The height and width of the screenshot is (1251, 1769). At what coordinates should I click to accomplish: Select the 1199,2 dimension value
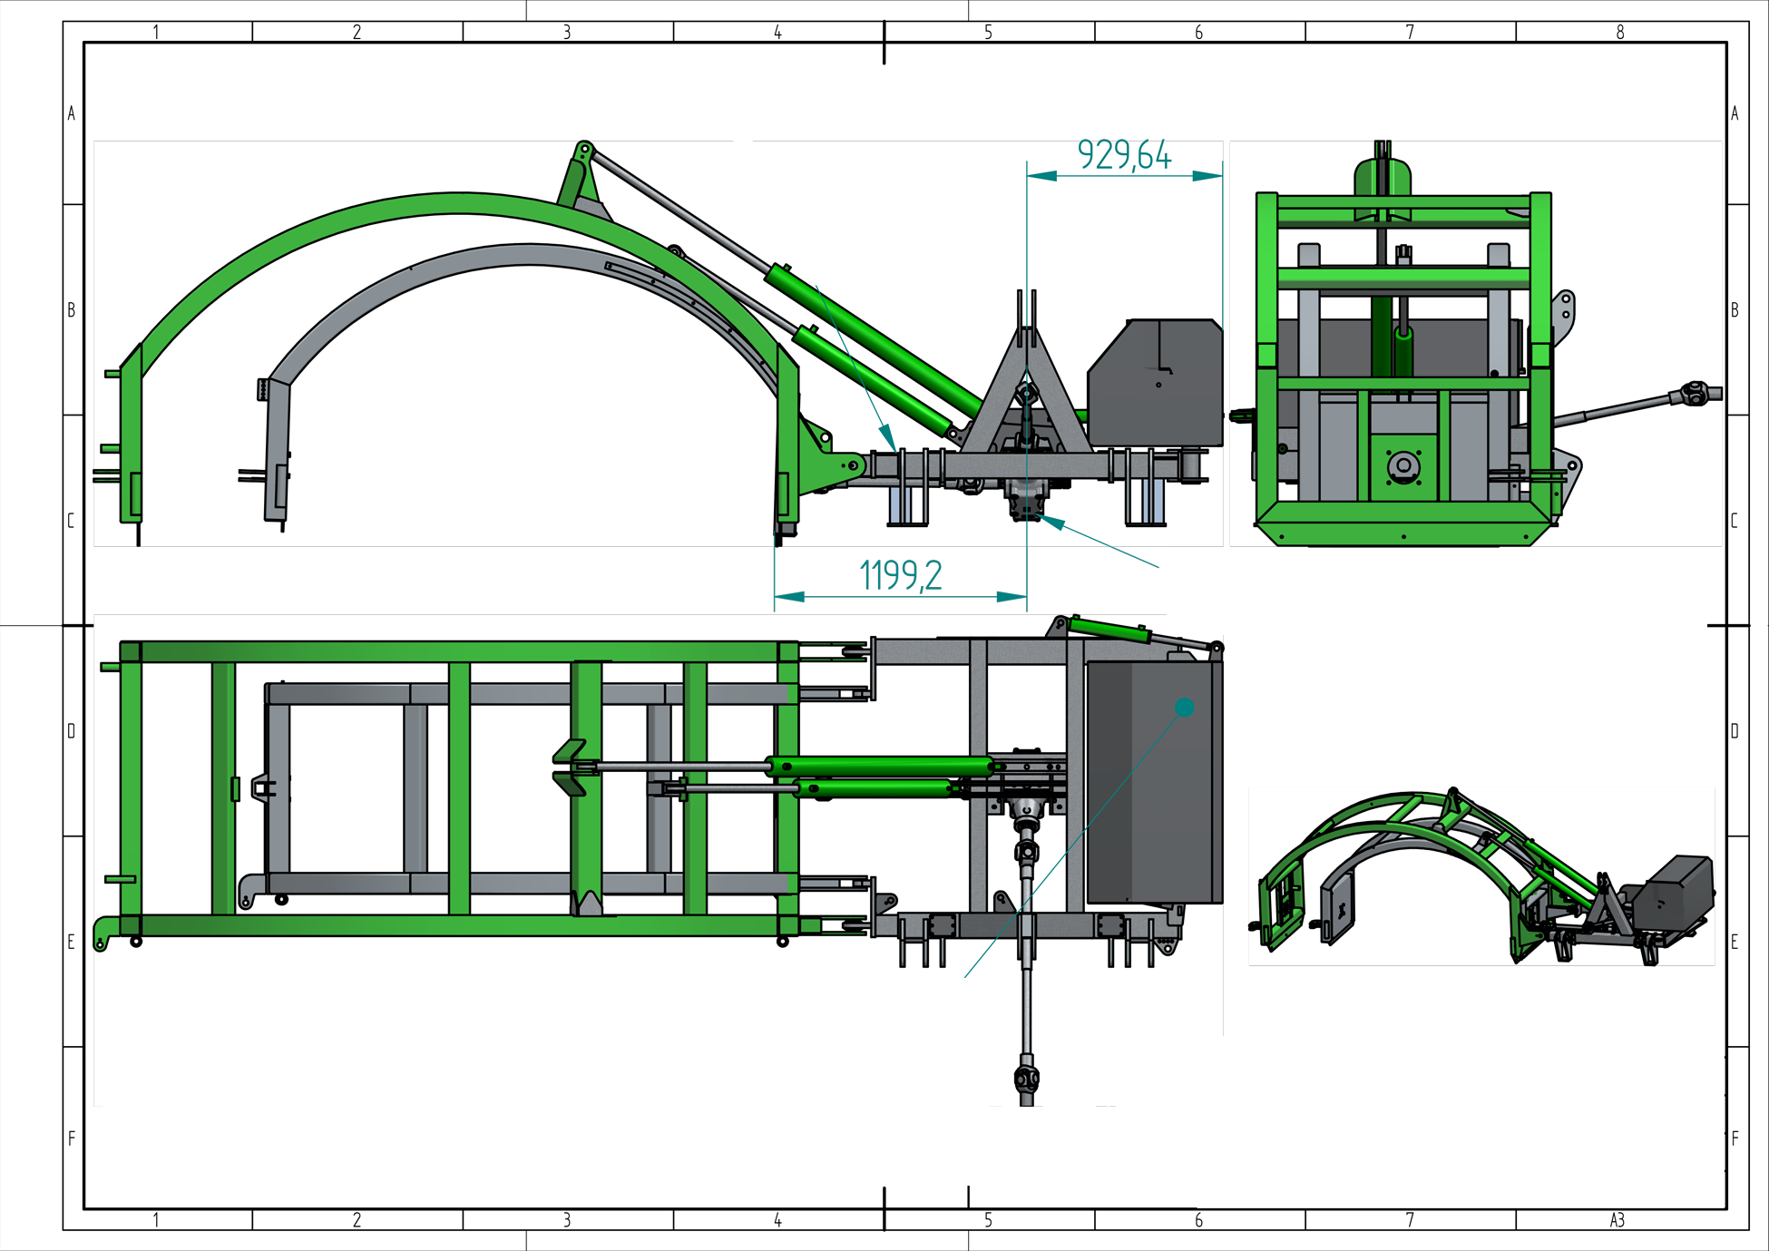[x=901, y=575]
